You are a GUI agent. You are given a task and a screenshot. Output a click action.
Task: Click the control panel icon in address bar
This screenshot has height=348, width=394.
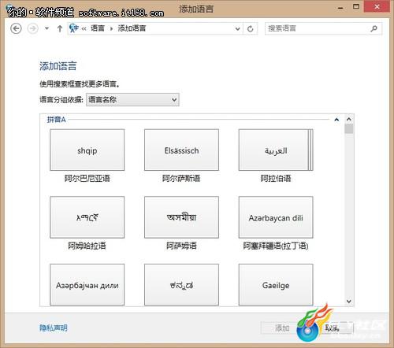click(x=73, y=28)
